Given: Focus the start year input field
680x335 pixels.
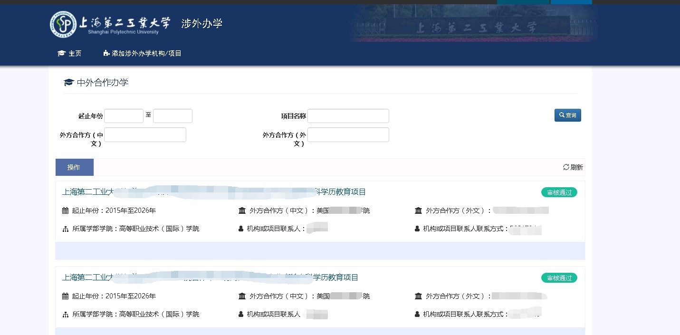Looking at the screenshot, I should (124, 116).
